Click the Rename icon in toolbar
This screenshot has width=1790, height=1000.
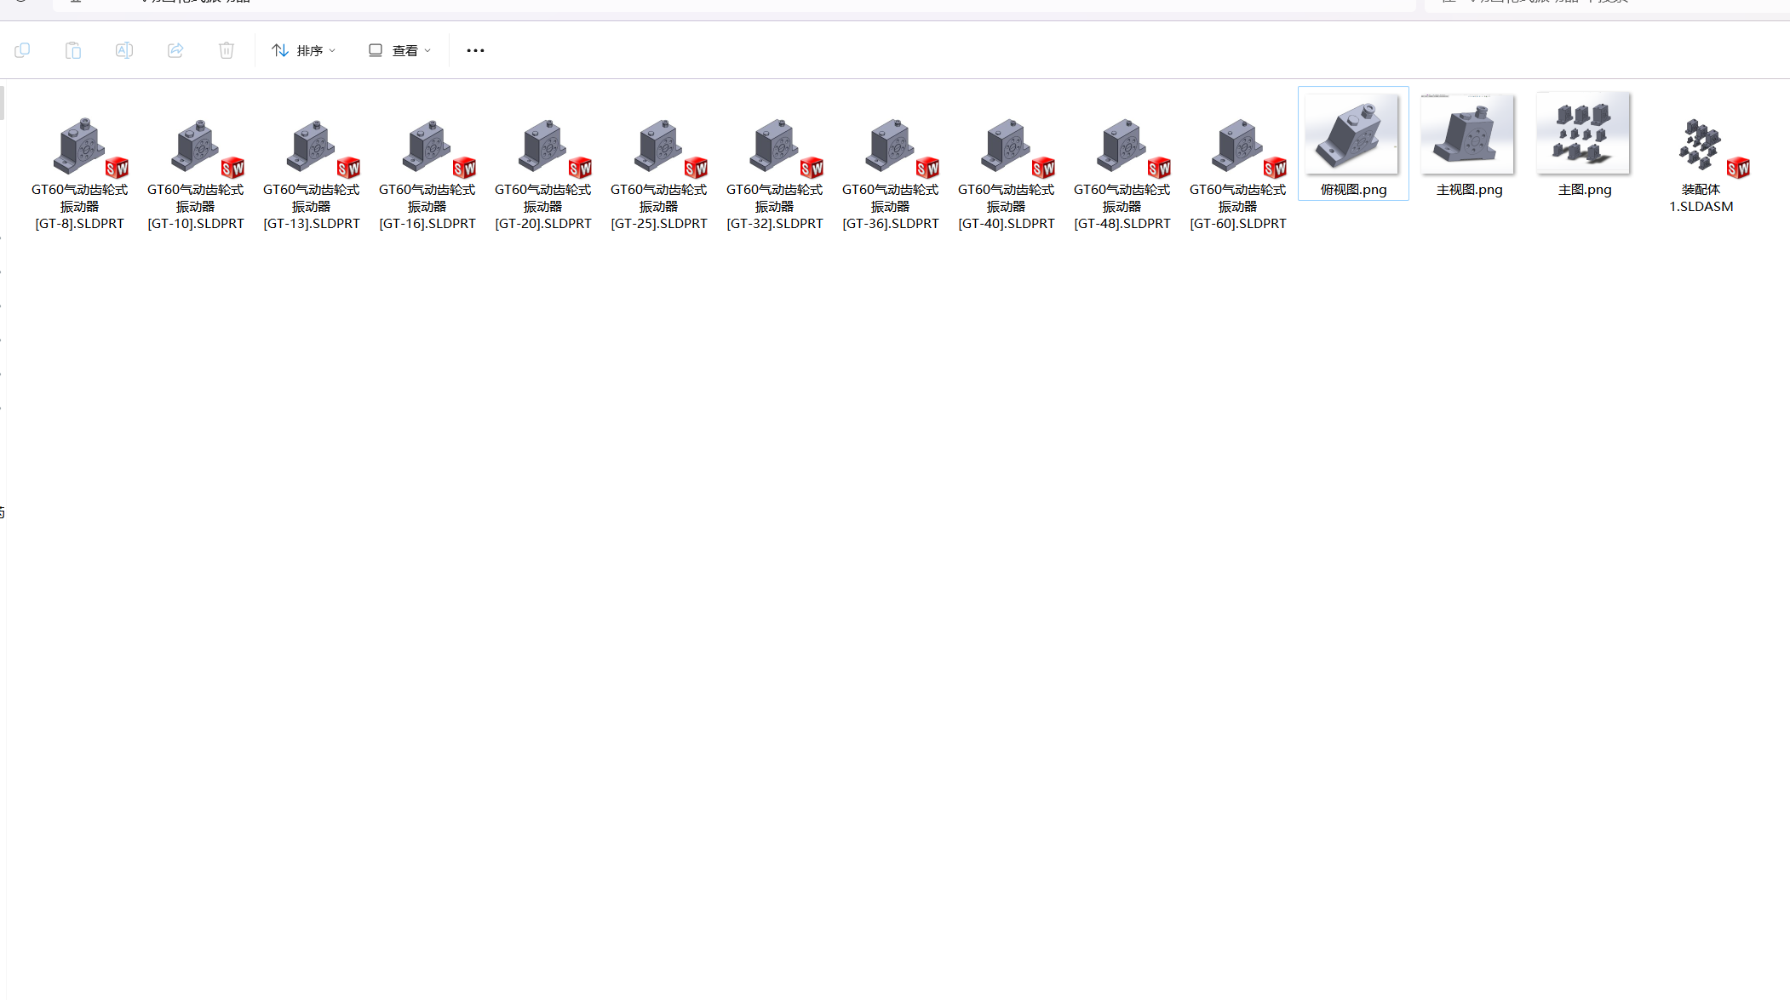pyautogui.click(x=124, y=51)
